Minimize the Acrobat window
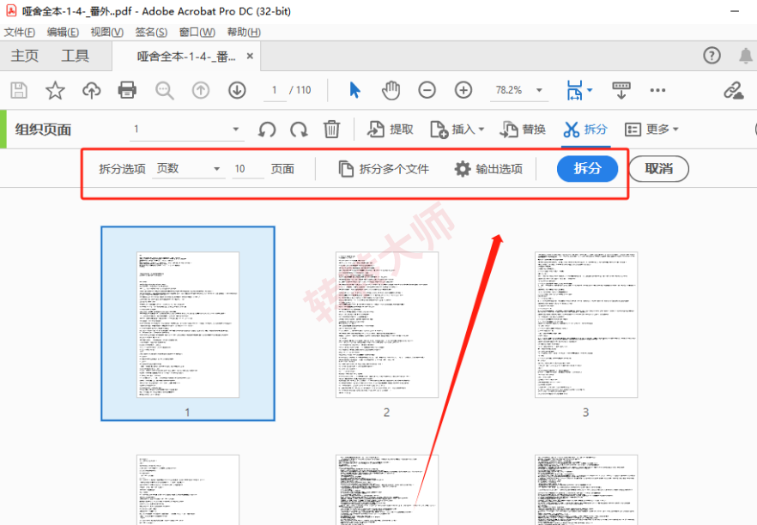Viewport: 757px width, 525px height. (x=735, y=11)
